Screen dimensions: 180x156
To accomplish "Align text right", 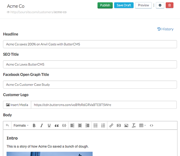I will tap(87, 125).
